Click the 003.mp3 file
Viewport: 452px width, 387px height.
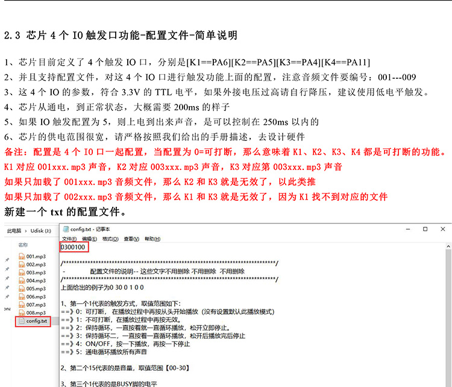pos(36,272)
